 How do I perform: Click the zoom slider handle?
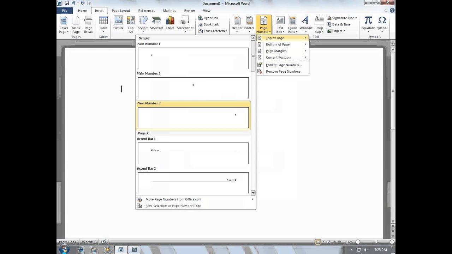coord(376,242)
